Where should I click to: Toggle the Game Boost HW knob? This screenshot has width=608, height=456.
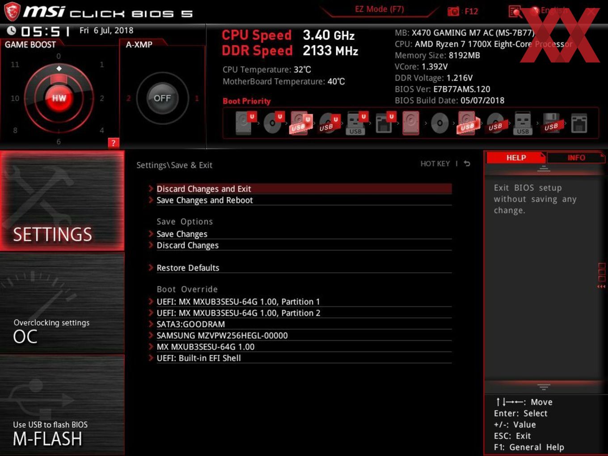[x=59, y=98]
